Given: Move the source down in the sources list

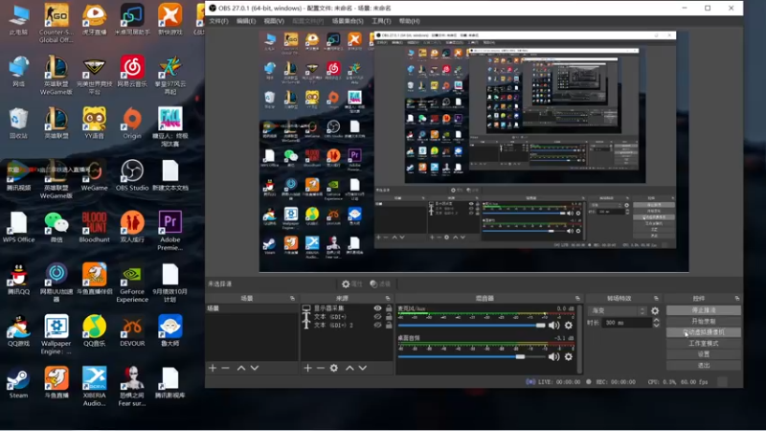Looking at the screenshot, I should tap(363, 368).
